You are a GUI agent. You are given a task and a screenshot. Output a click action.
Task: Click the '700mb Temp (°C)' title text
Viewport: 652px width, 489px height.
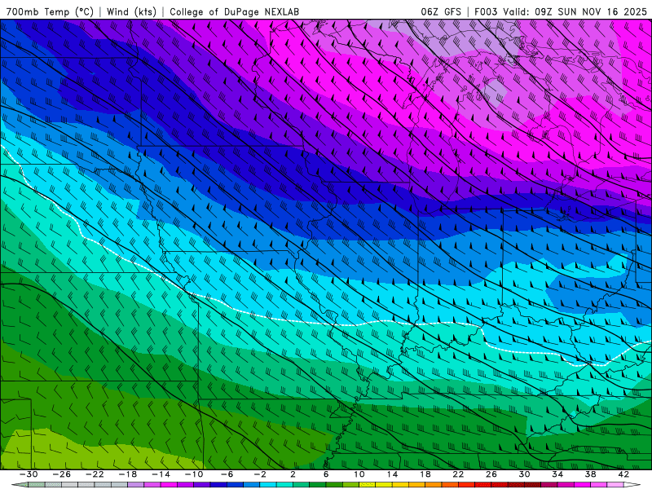(x=50, y=11)
